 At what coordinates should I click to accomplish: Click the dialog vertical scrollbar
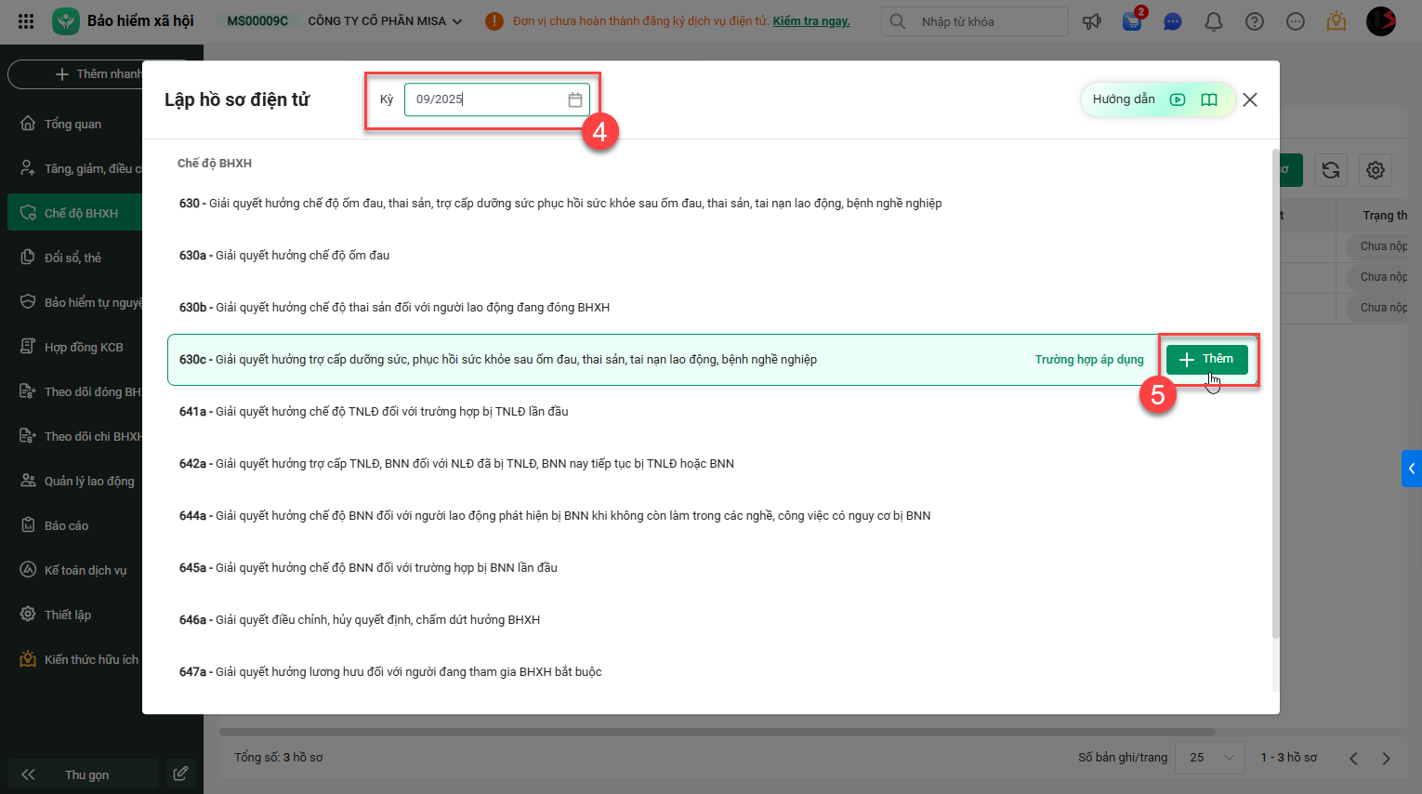[1275, 393]
